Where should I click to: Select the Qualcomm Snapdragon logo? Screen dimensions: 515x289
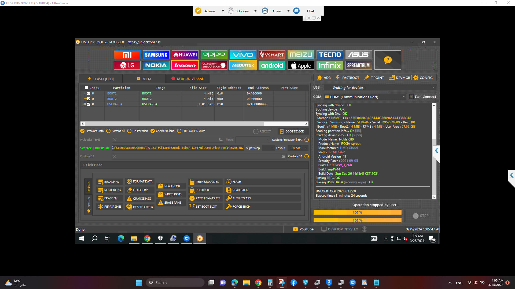(x=214, y=65)
